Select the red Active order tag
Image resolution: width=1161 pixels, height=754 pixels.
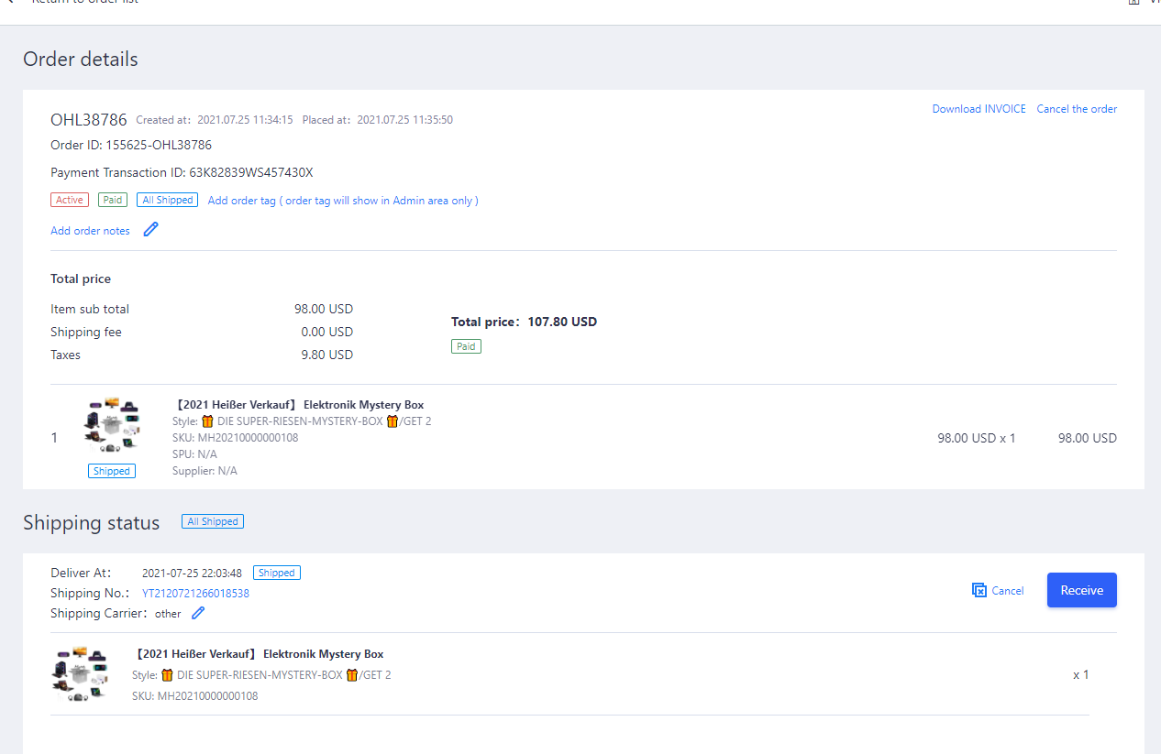[70, 200]
